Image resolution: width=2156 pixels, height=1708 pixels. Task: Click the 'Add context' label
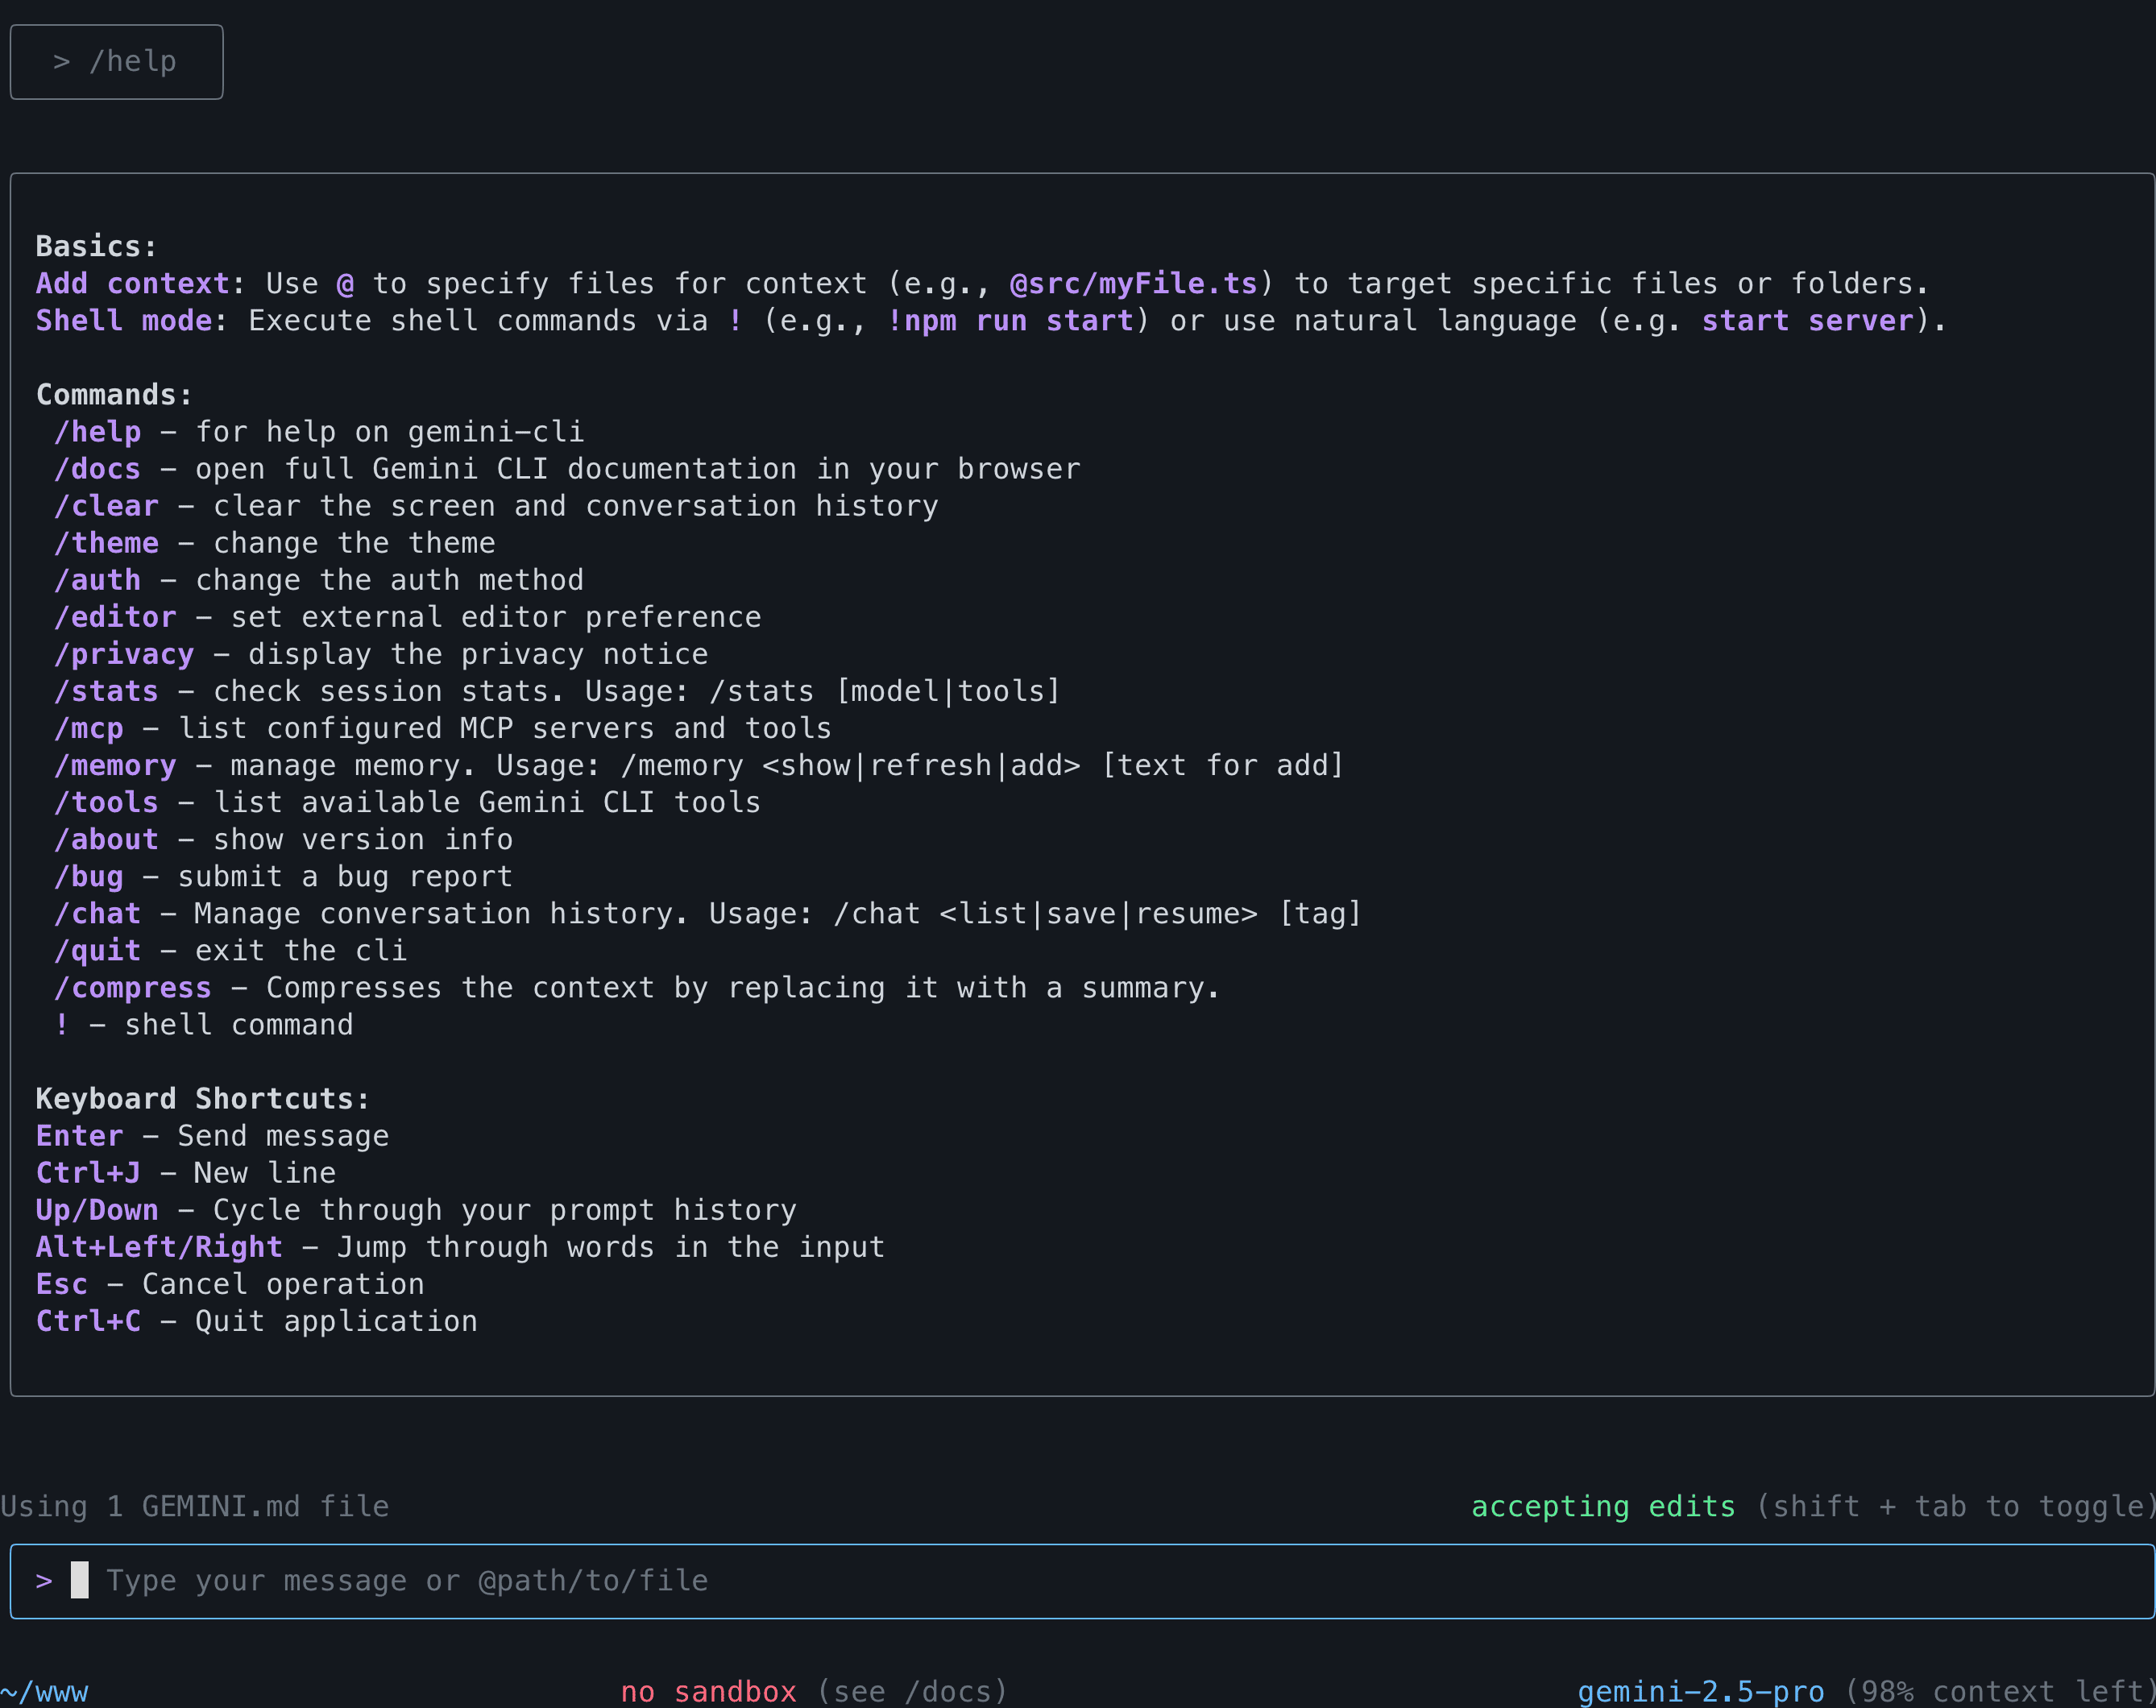133,283
